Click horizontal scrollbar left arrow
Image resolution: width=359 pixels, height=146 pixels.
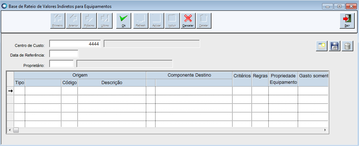(x=10, y=130)
